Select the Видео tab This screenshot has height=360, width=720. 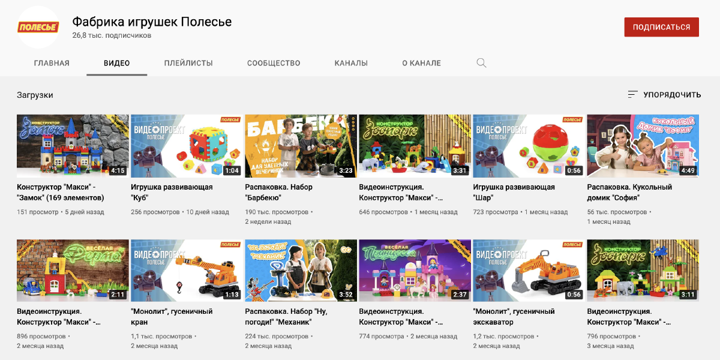(117, 63)
